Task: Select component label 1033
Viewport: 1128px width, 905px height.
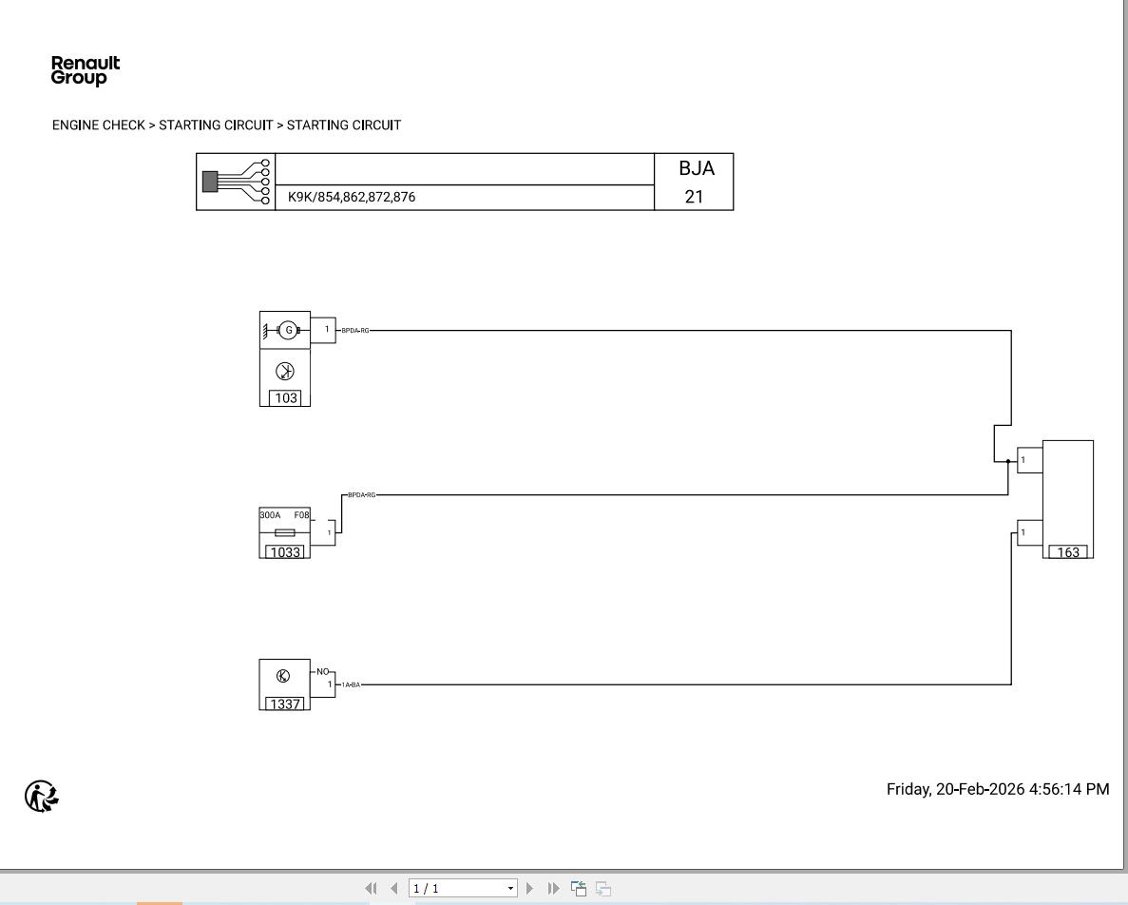Action: [x=285, y=551]
